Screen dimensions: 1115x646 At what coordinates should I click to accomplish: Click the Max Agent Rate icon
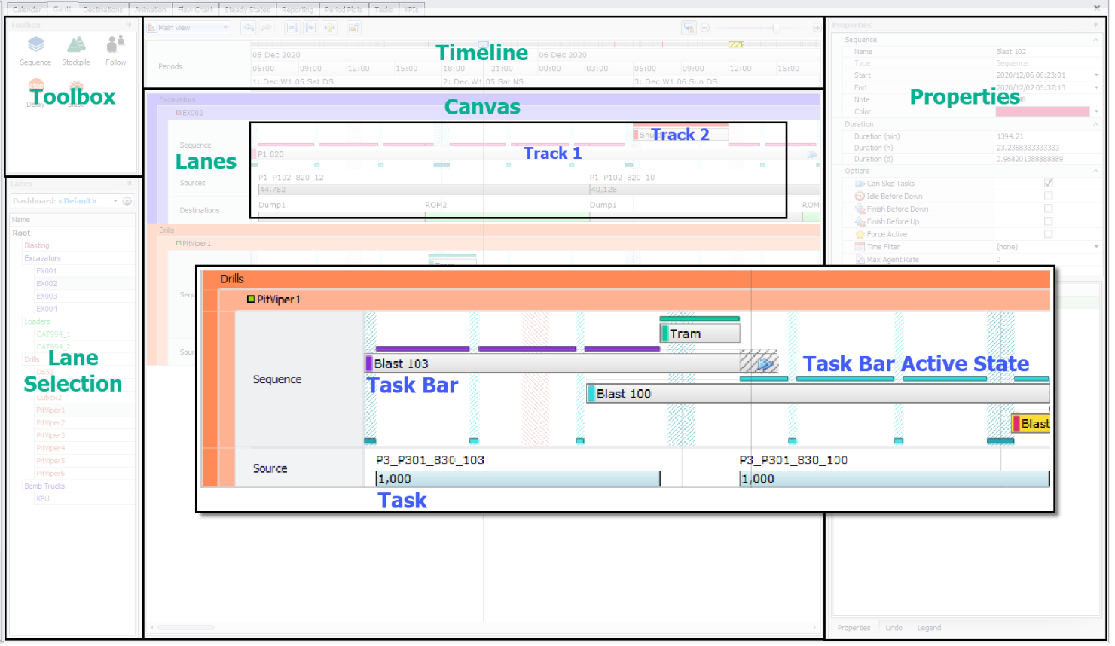click(x=860, y=260)
